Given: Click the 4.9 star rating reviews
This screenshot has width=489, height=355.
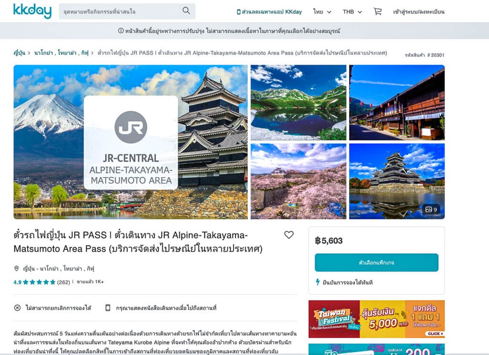Looking at the screenshot, I should [42, 282].
